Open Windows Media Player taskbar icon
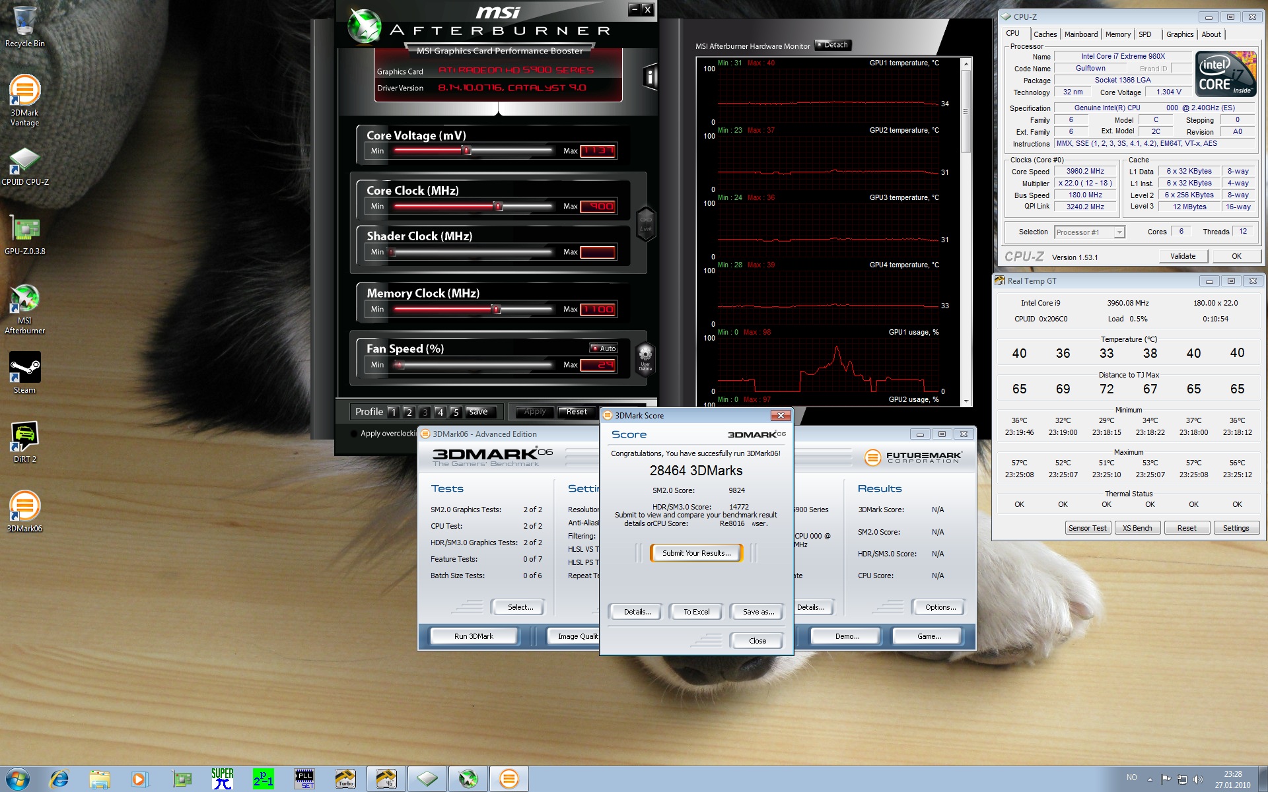 pos(139,779)
